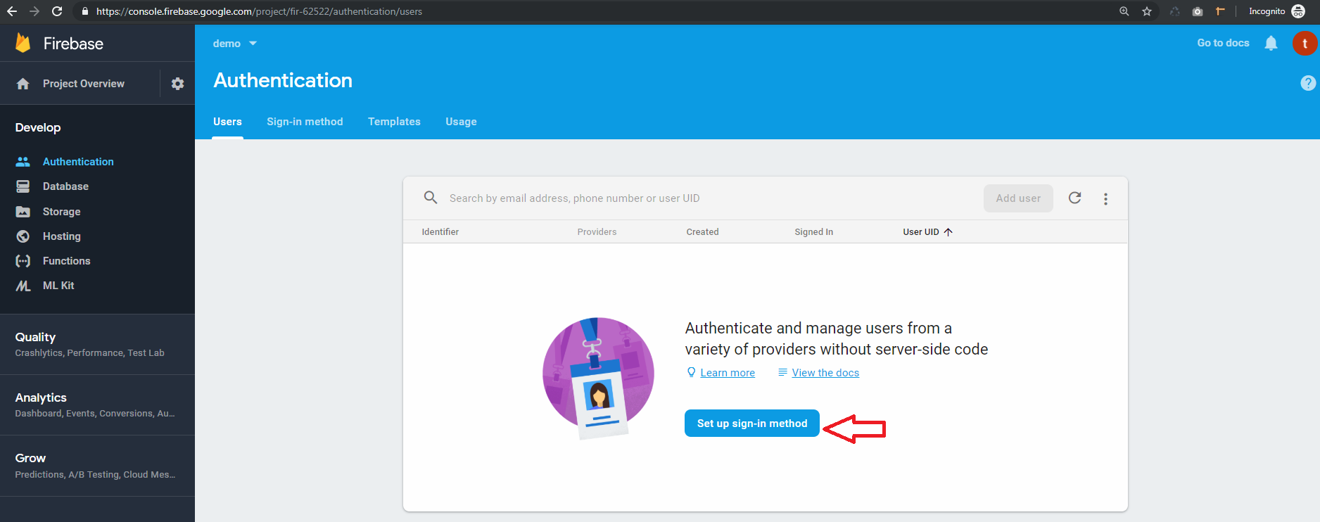This screenshot has height=522, width=1320.
Task: Click the Set up sign-in method button
Action: click(751, 424)
